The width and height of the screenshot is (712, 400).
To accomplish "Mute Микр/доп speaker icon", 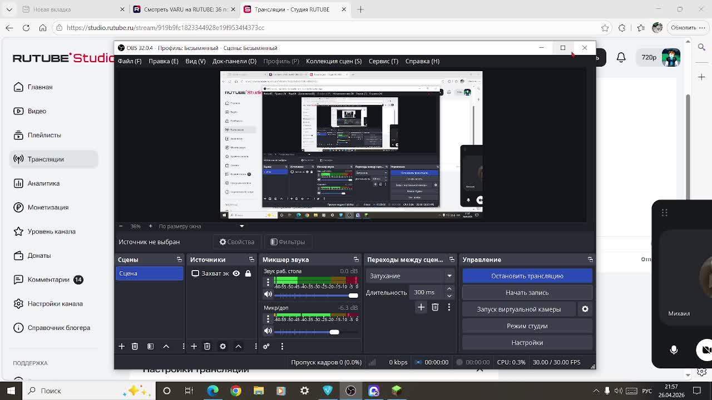I will pos(268,331).
